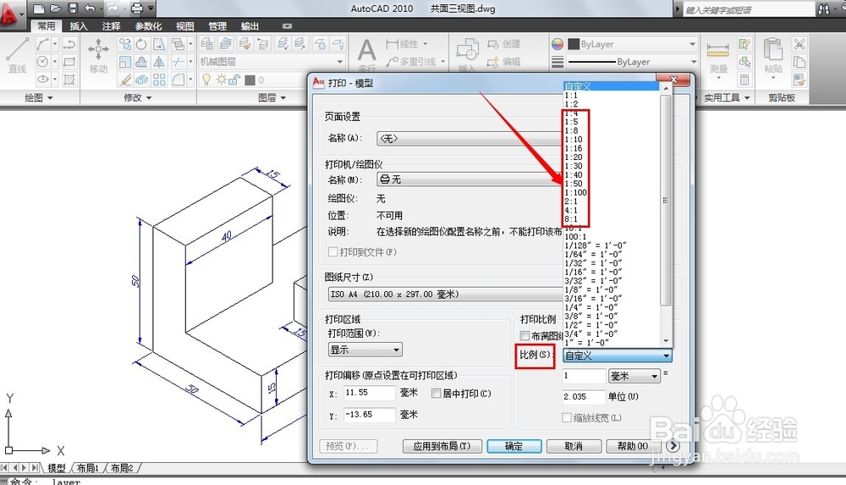Expand the 绘图 draw panel
This screenshot has height=485, width=846.
[x=39, y=97]
